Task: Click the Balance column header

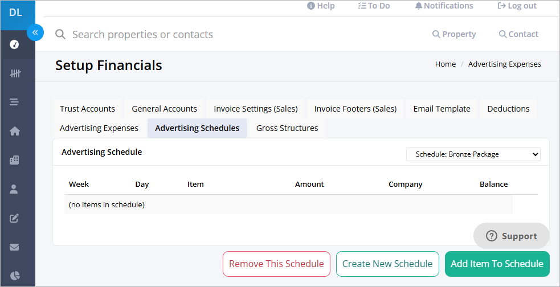Action: click(x=493, y=184)
